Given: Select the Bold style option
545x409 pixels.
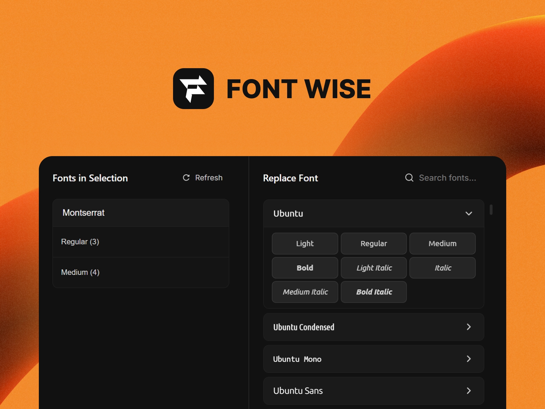Looking at the screenshot, I should [305, 268].
